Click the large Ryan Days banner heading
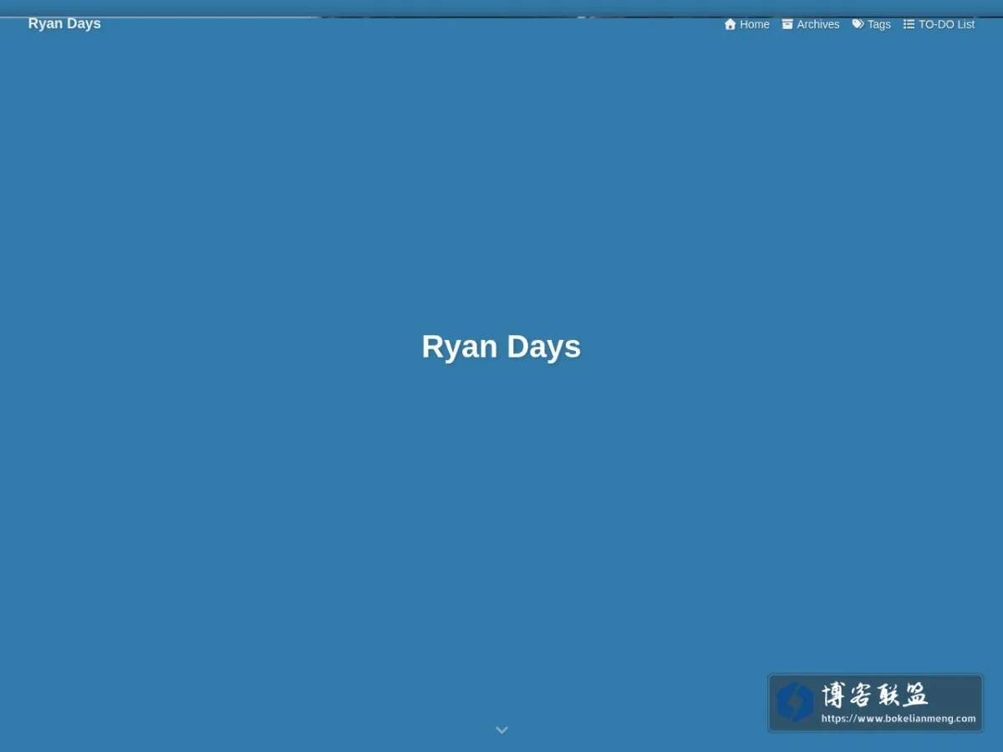 click(x=501, y=347)
